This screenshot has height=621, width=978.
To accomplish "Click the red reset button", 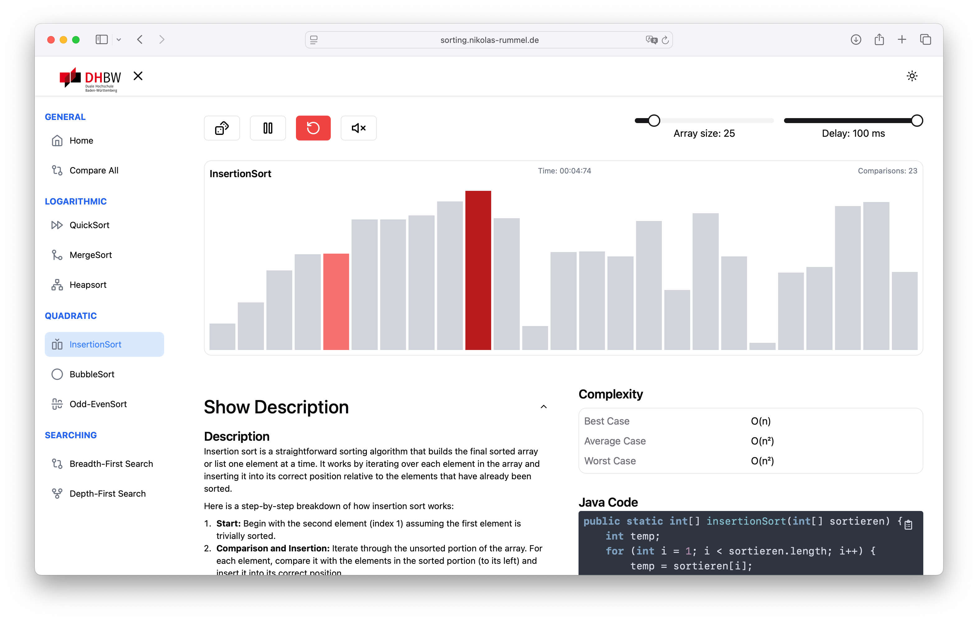I will 313,128.
